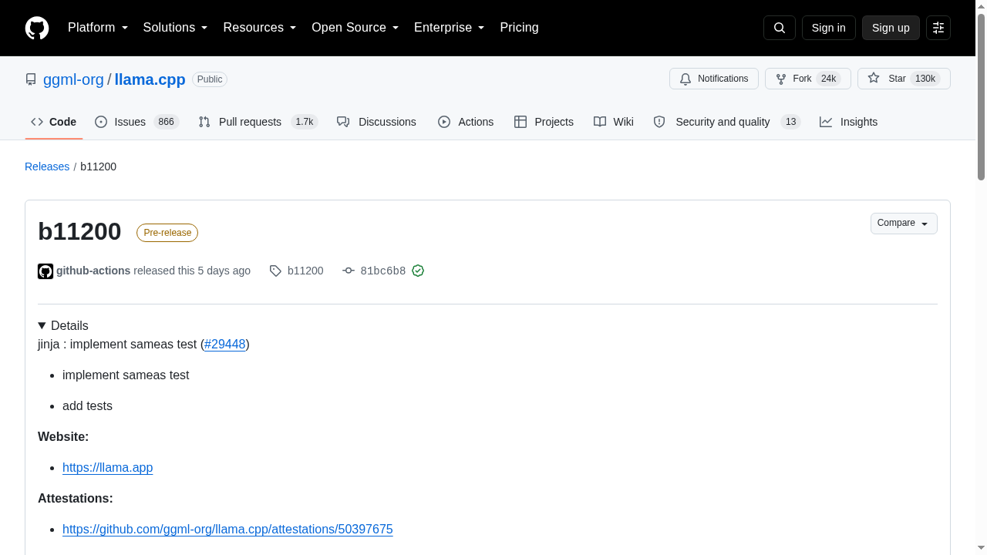Image resolution: width=987 pixels, height=555 pixels.
Task: Click the 130k star count badge
Action: coord(925,79)
